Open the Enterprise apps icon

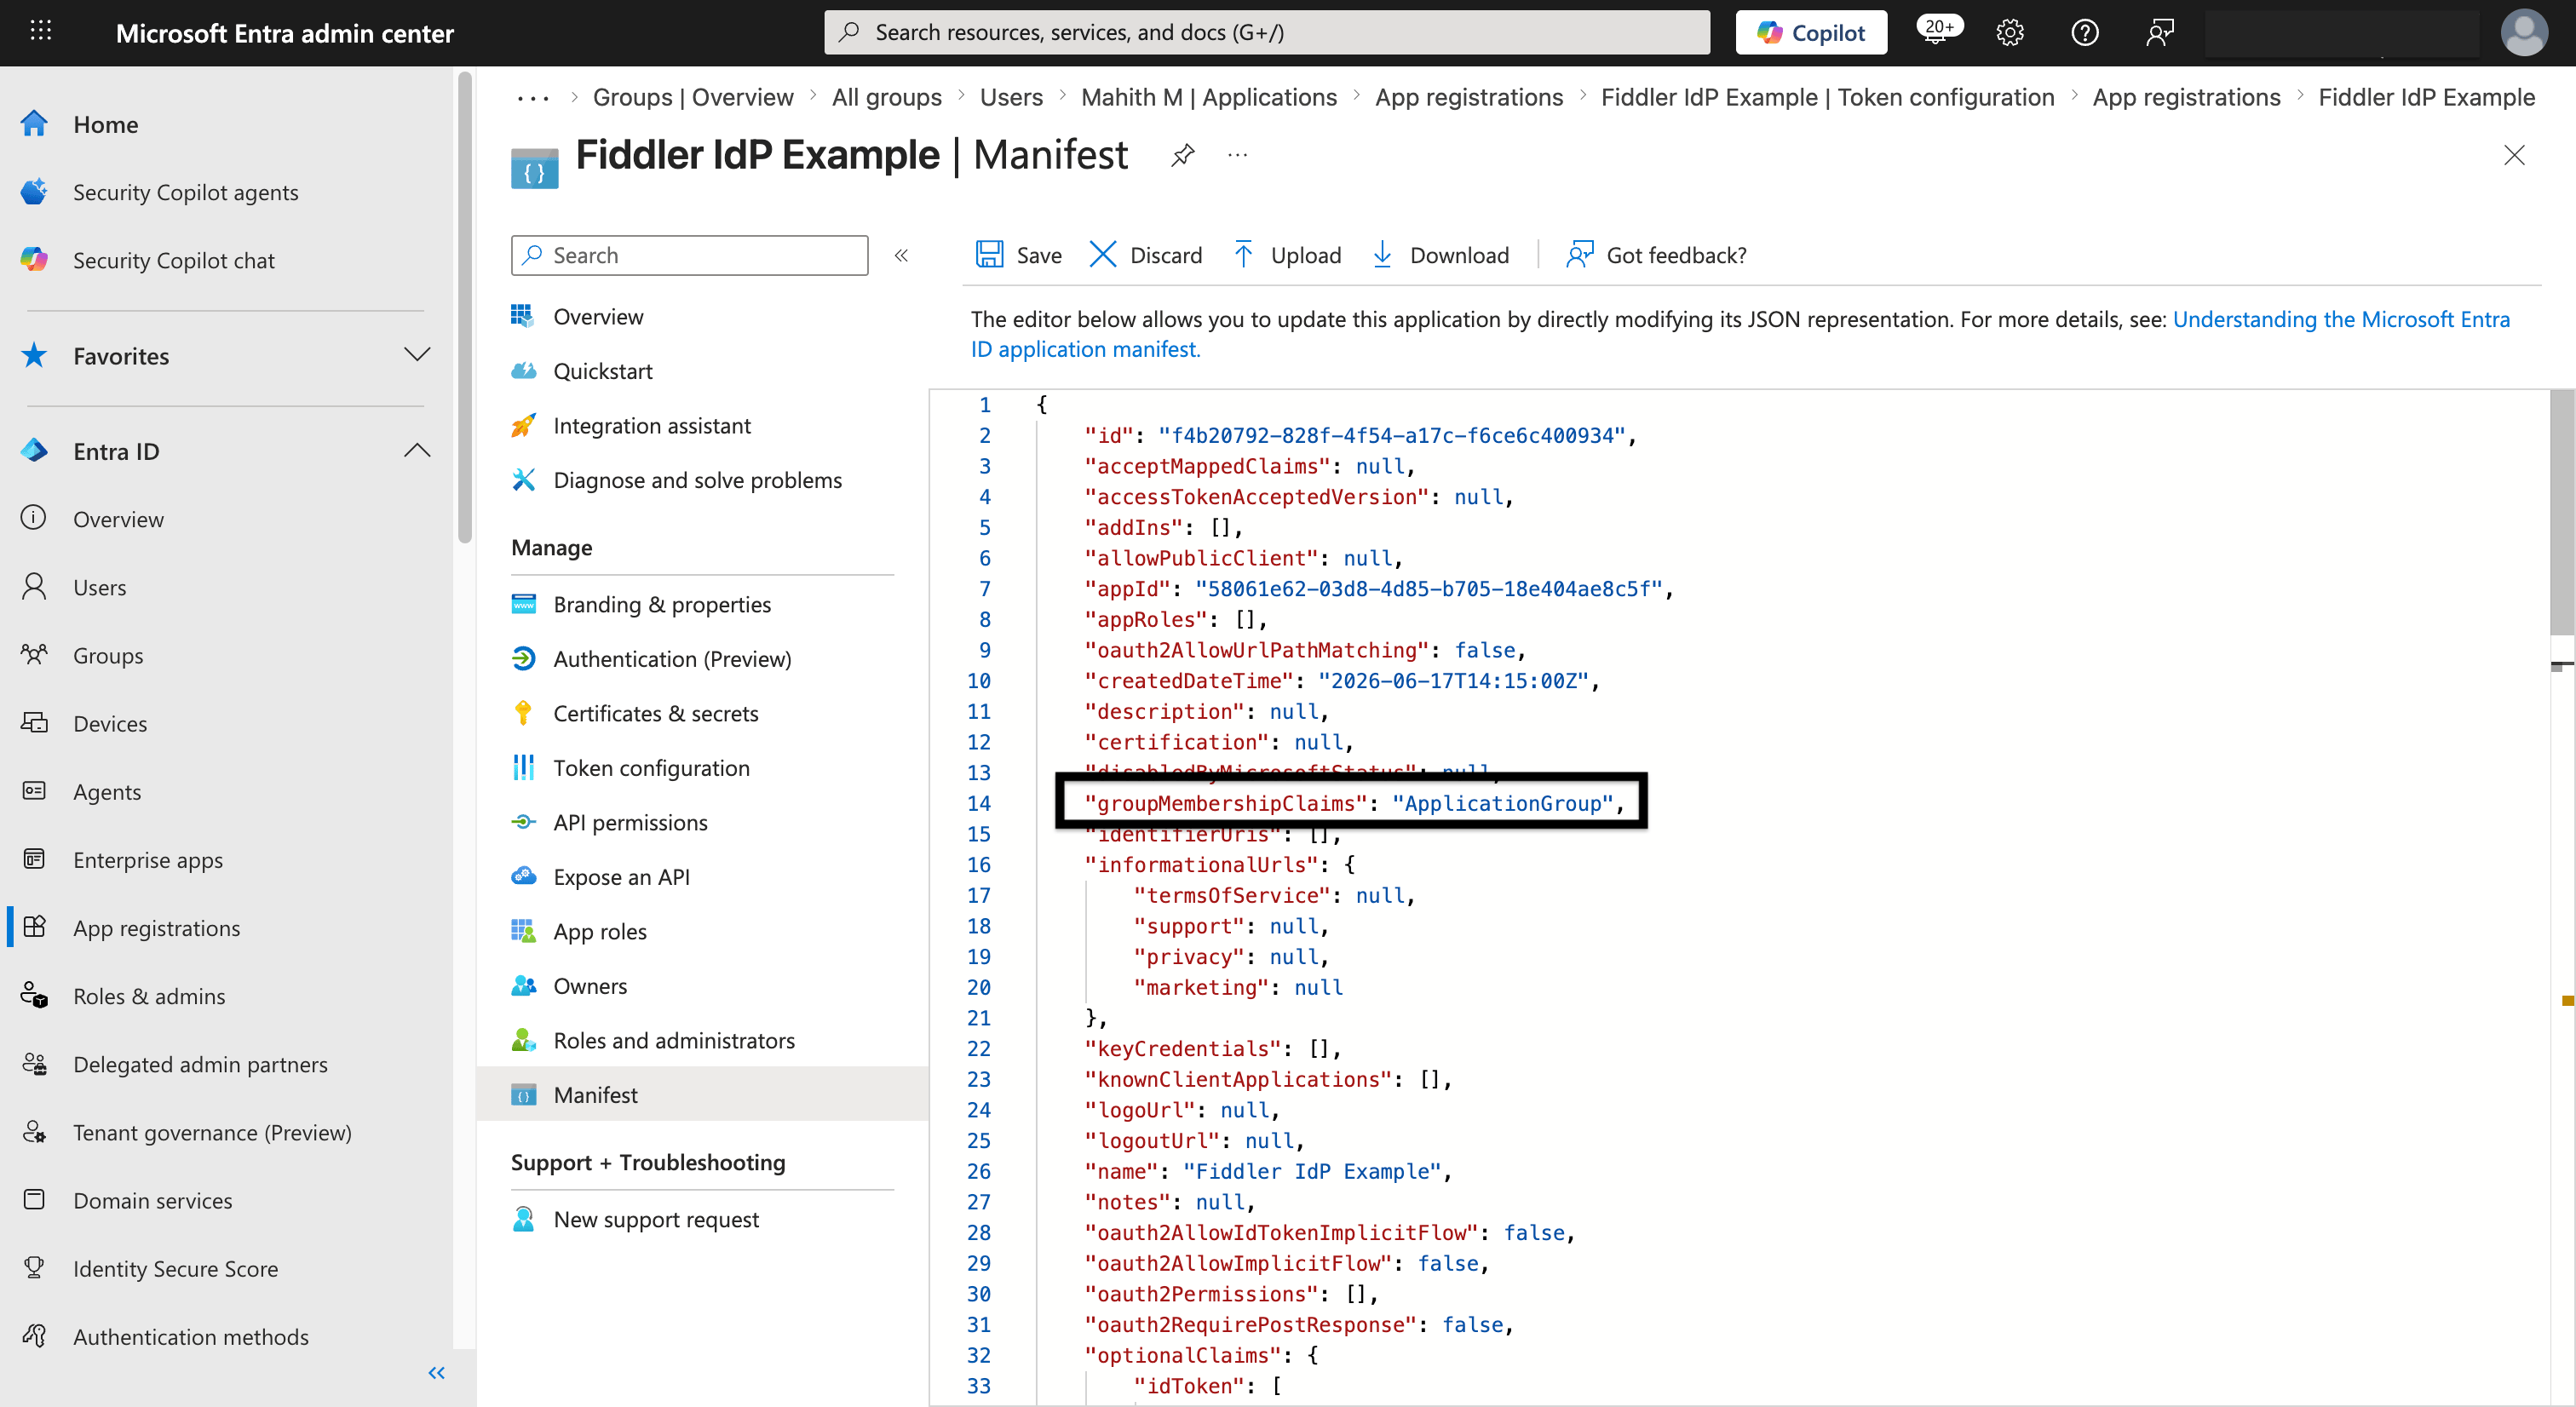coord(34,859)
